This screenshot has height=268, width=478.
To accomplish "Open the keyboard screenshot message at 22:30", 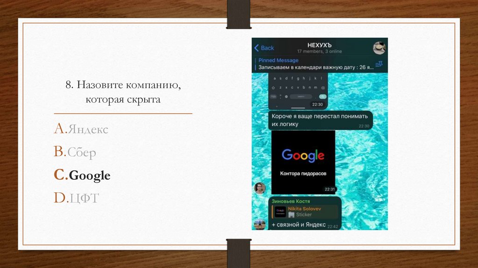I will click(298, 91).
